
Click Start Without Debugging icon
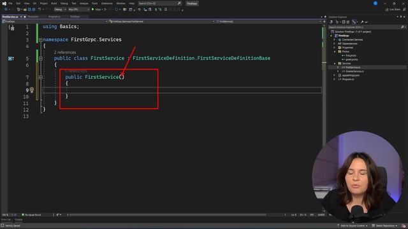pos(105,10)
